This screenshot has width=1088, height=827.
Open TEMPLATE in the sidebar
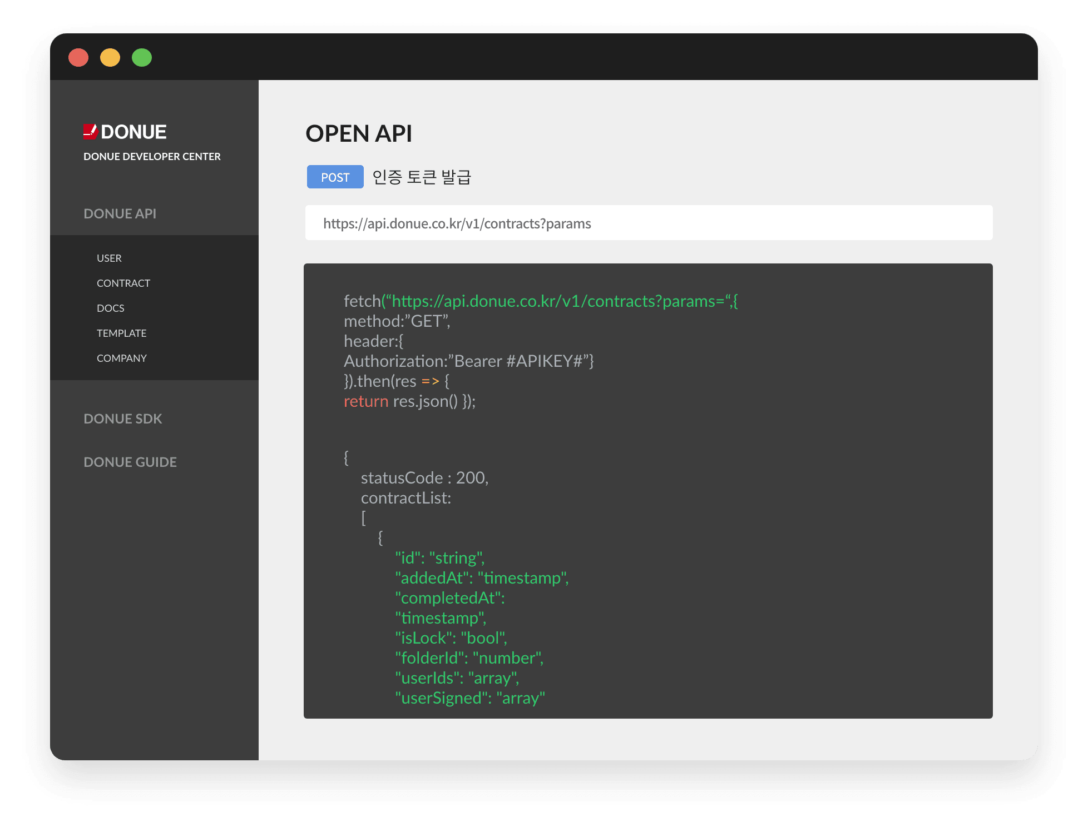(122, 333)
